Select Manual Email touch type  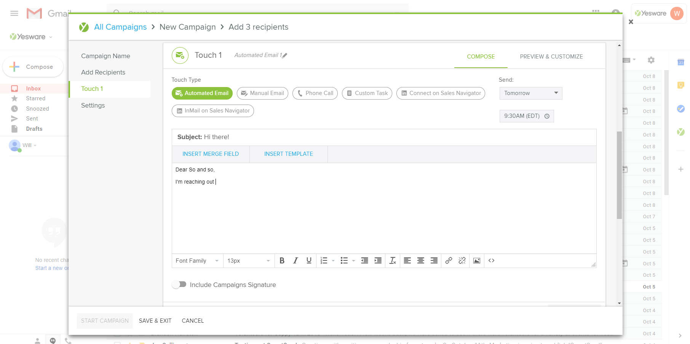tap(262, 93)
